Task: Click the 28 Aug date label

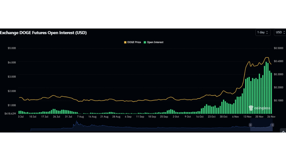Action: pyautogui.click(x=116, y=117)
